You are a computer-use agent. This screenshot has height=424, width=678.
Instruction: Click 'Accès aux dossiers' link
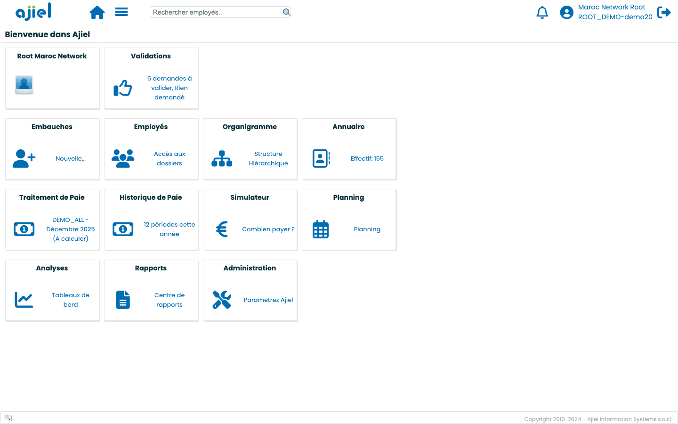(169, 159)
